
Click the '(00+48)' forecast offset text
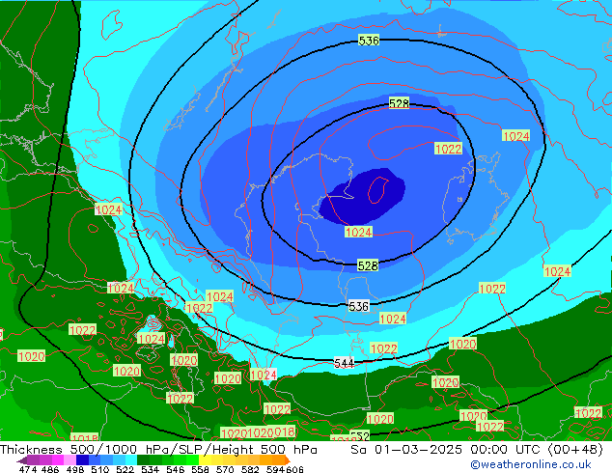click(x=575, y=450)
